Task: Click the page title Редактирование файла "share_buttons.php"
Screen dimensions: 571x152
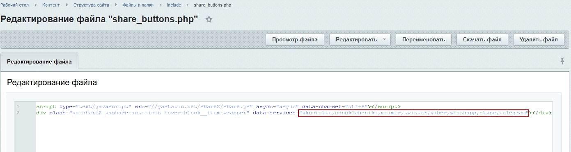Action: click(99, 19)
